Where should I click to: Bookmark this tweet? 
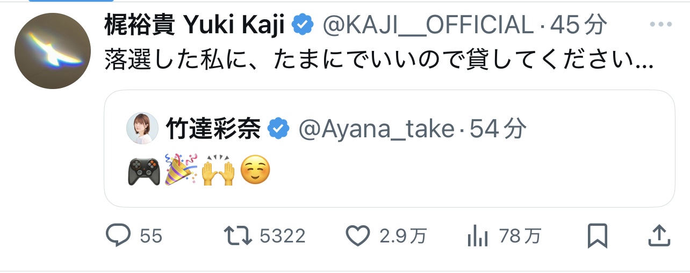coord(597,235)
